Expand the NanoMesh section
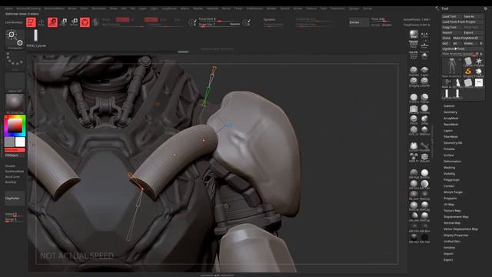 click(451, 125)
